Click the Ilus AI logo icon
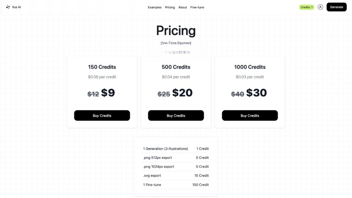 pyautogui.click(x=8, y=7)
